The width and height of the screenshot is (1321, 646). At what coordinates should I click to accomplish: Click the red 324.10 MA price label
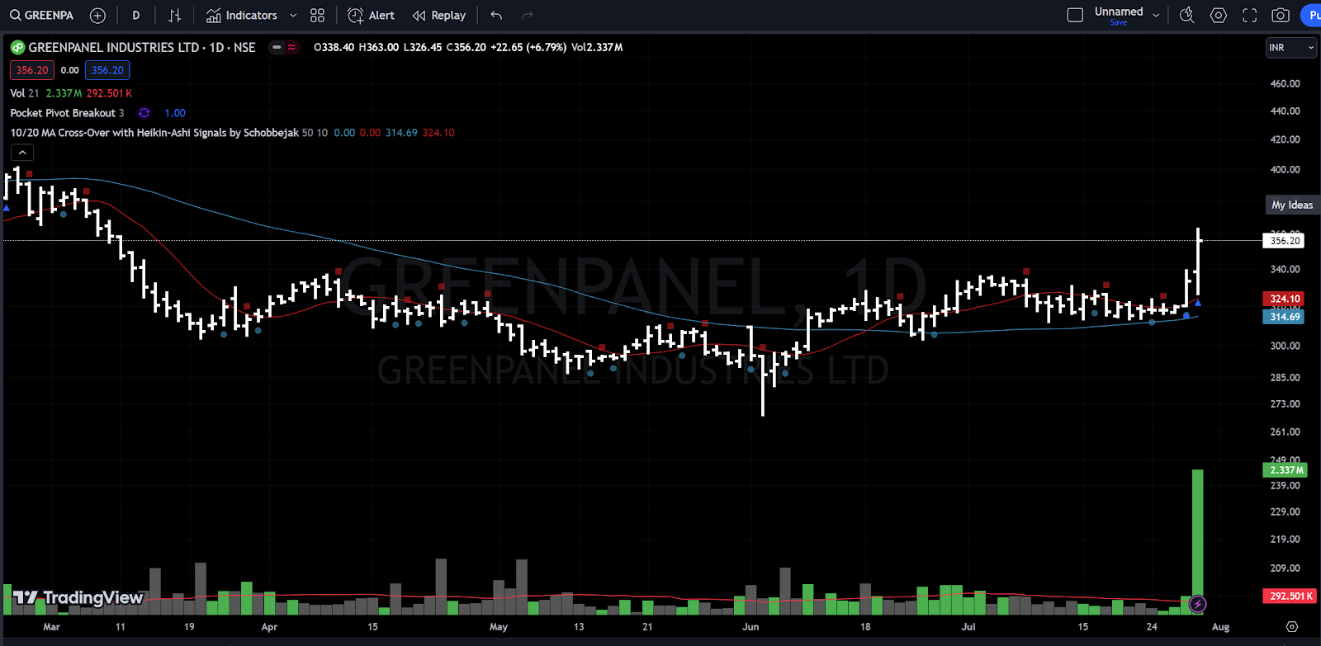pyautogui.click(x=1284, y=299)
